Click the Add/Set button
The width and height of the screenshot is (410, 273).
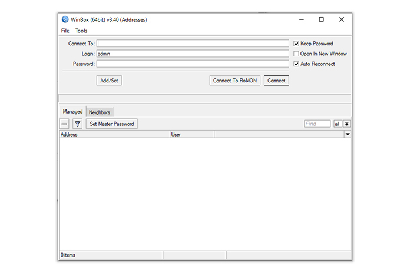point(109,81)
